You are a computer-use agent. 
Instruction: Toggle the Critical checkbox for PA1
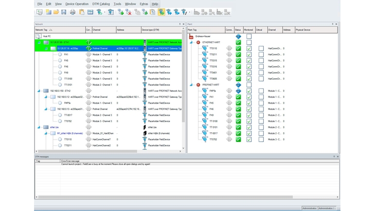261,97
